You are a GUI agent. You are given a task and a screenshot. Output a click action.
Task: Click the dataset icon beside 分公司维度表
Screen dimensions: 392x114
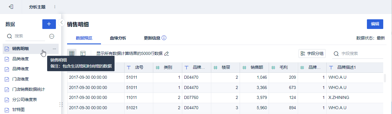[x=7, y=100]
